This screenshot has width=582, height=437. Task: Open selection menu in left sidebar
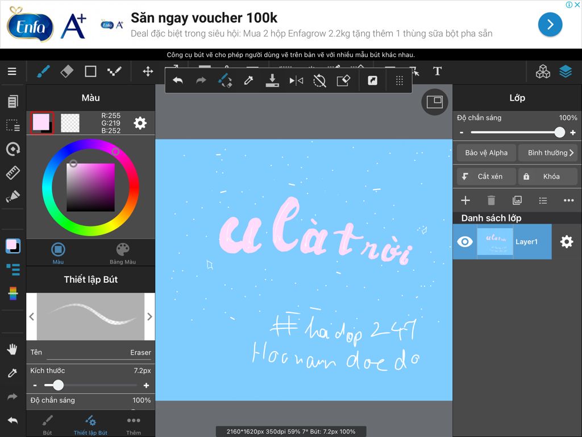click(13, 125)
